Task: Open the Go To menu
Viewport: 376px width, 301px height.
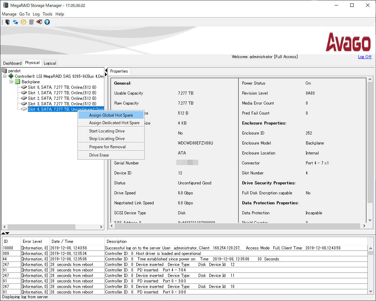Action: [24, 14]
